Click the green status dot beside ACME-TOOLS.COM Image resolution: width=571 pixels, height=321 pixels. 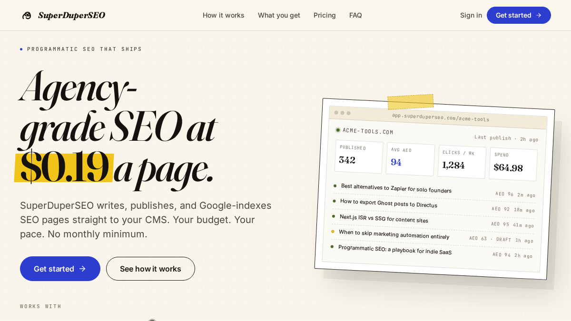[x=338, y=130]
